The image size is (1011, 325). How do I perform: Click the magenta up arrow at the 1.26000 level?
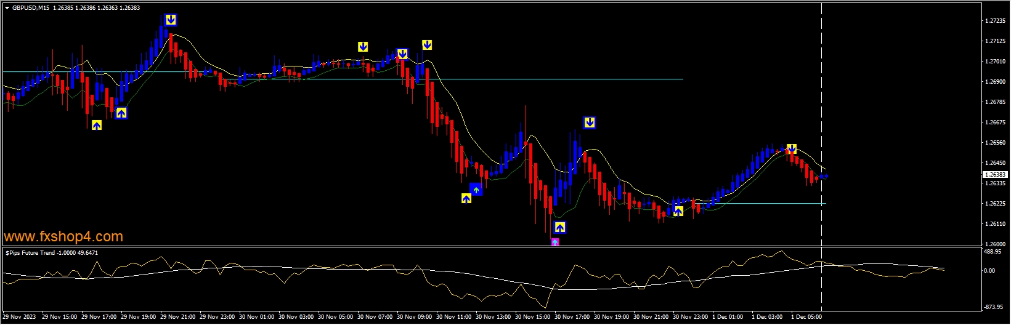click(x=555, y=242)
